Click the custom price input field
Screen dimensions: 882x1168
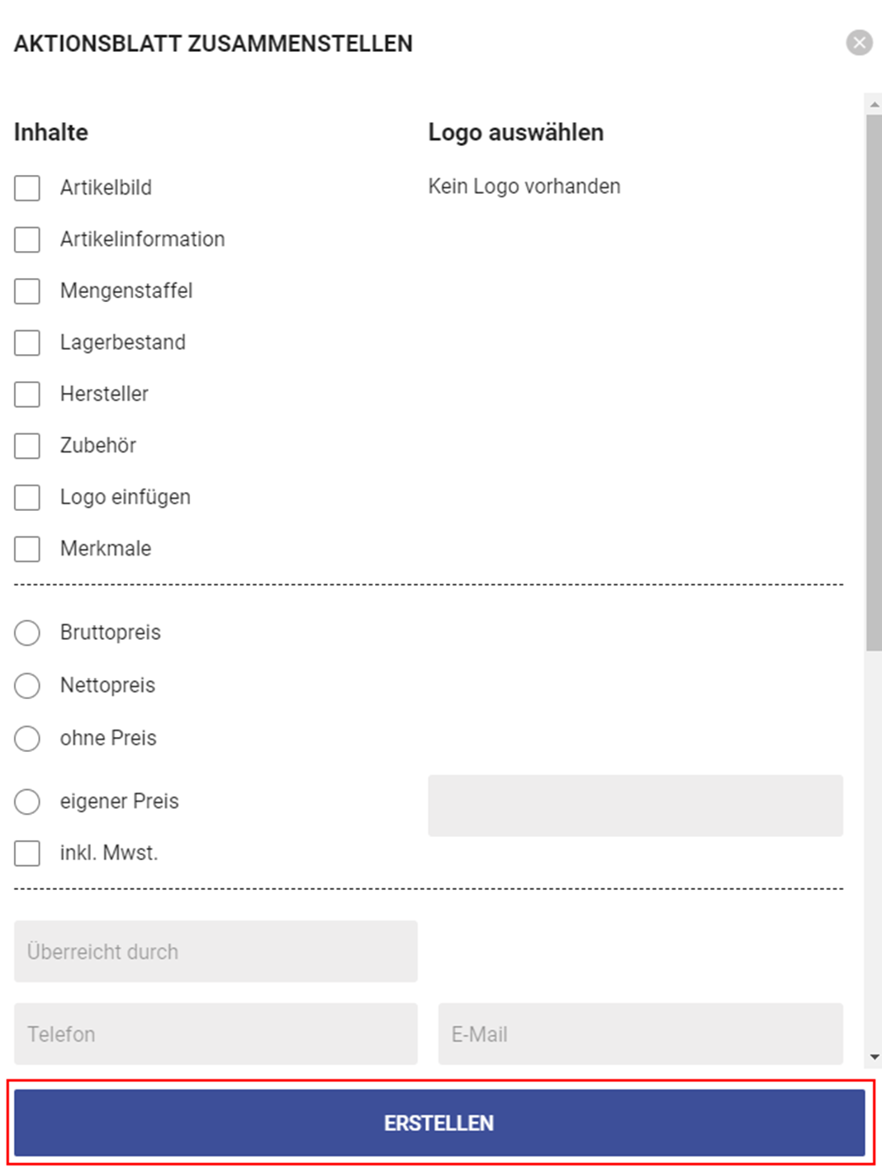click(x=634, y=805)
